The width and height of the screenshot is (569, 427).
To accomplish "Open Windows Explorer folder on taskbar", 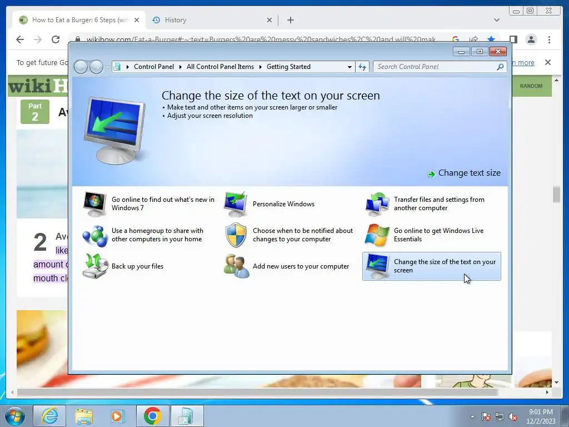I will [x=84, y=416].
